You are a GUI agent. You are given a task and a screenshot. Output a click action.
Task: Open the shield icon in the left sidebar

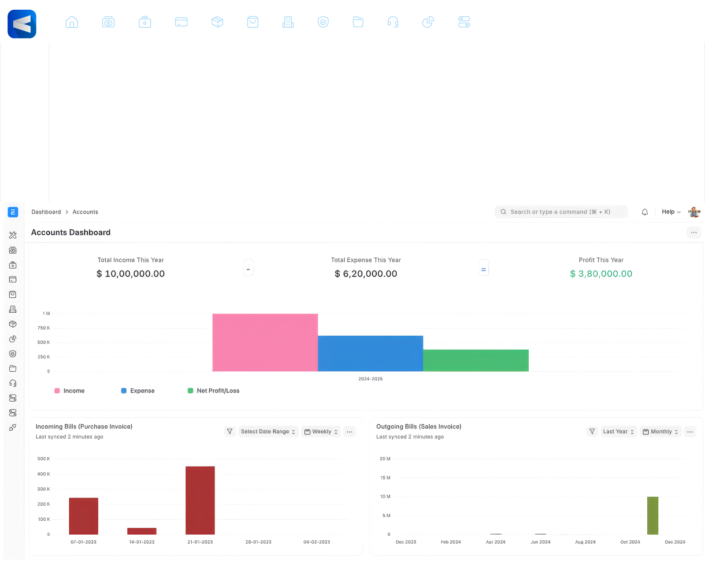(x=13, y=354)
